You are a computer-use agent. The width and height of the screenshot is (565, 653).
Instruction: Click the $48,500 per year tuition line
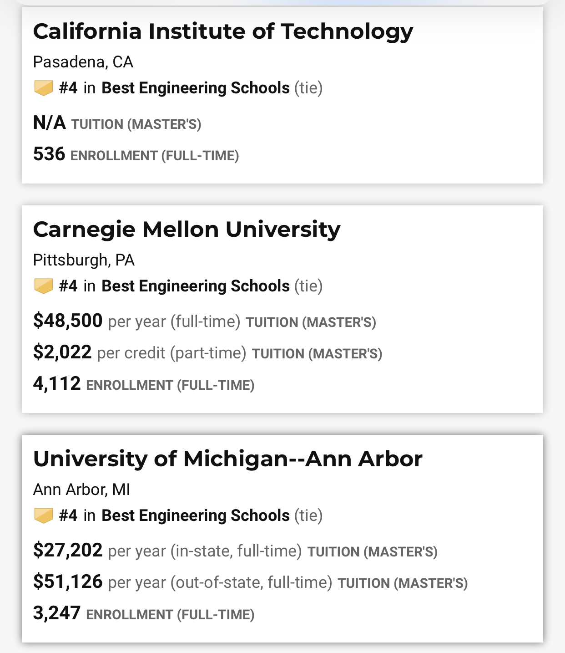204,321
